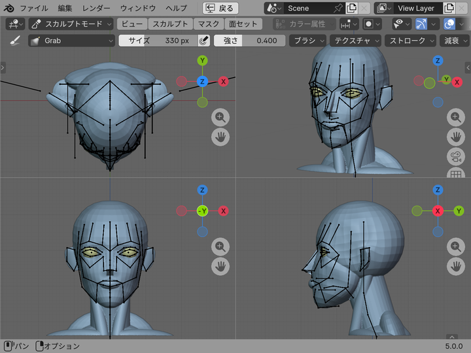Click green Y axis ball in top view gizmo
471x353 pixels.
(x=202, y=61)
